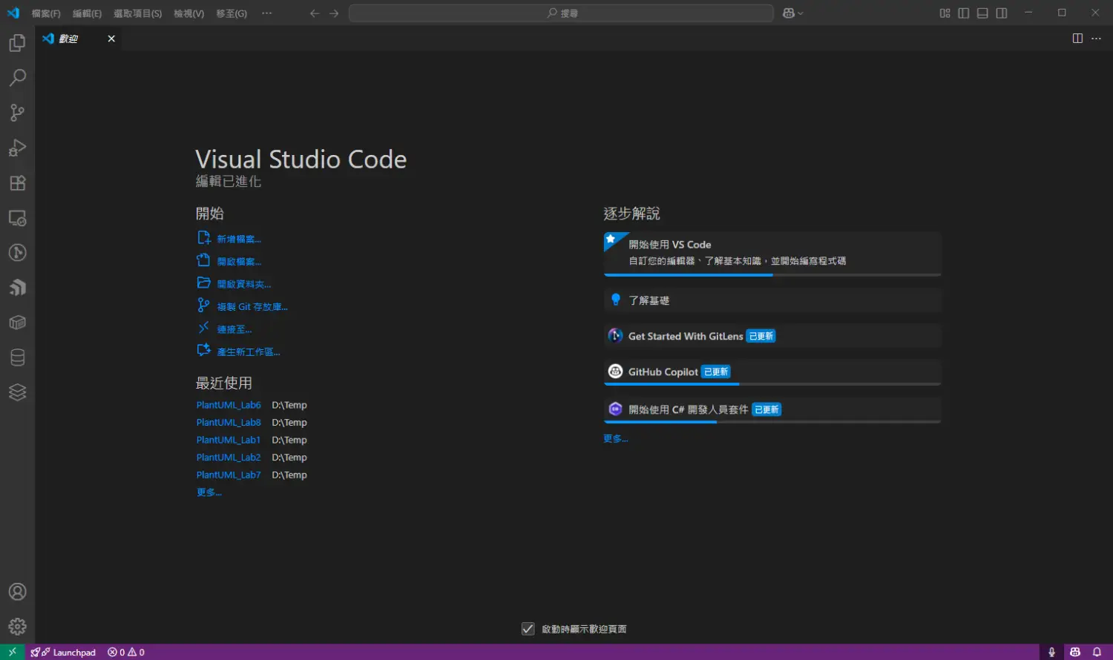Open recent folder PlantUML_Lab6
The image size is (1113, 660).
point(229,405)
